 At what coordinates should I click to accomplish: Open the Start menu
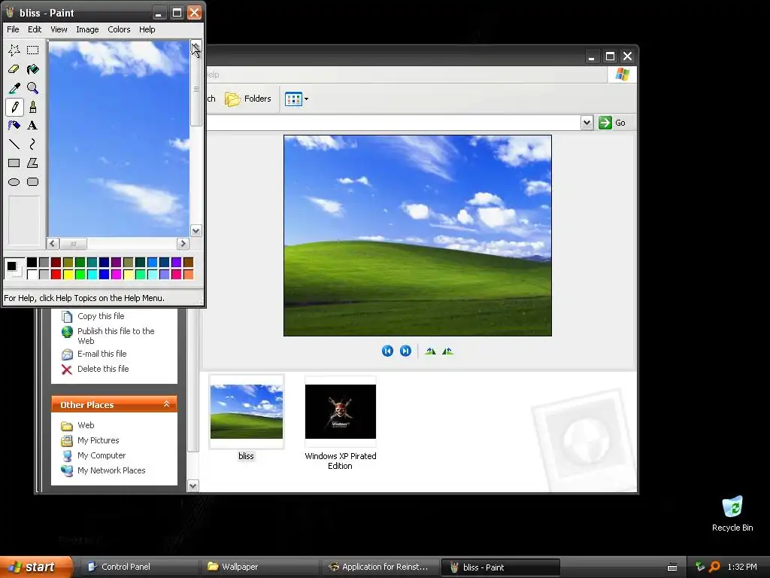(x=36, y=567)
